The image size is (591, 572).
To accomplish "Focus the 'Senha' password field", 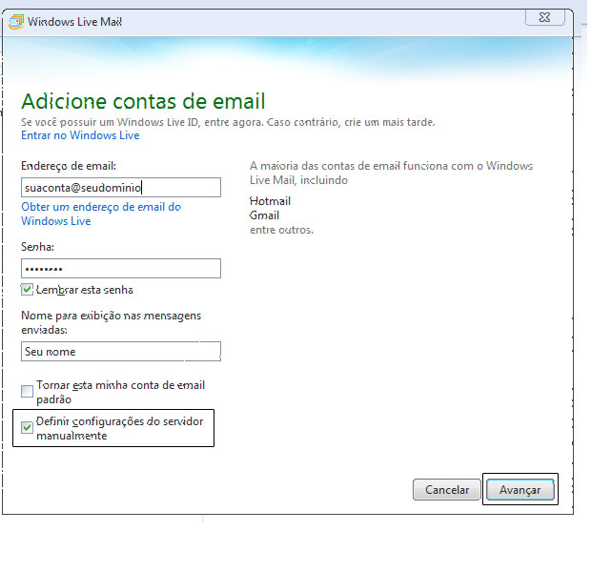I will [120, 269].
